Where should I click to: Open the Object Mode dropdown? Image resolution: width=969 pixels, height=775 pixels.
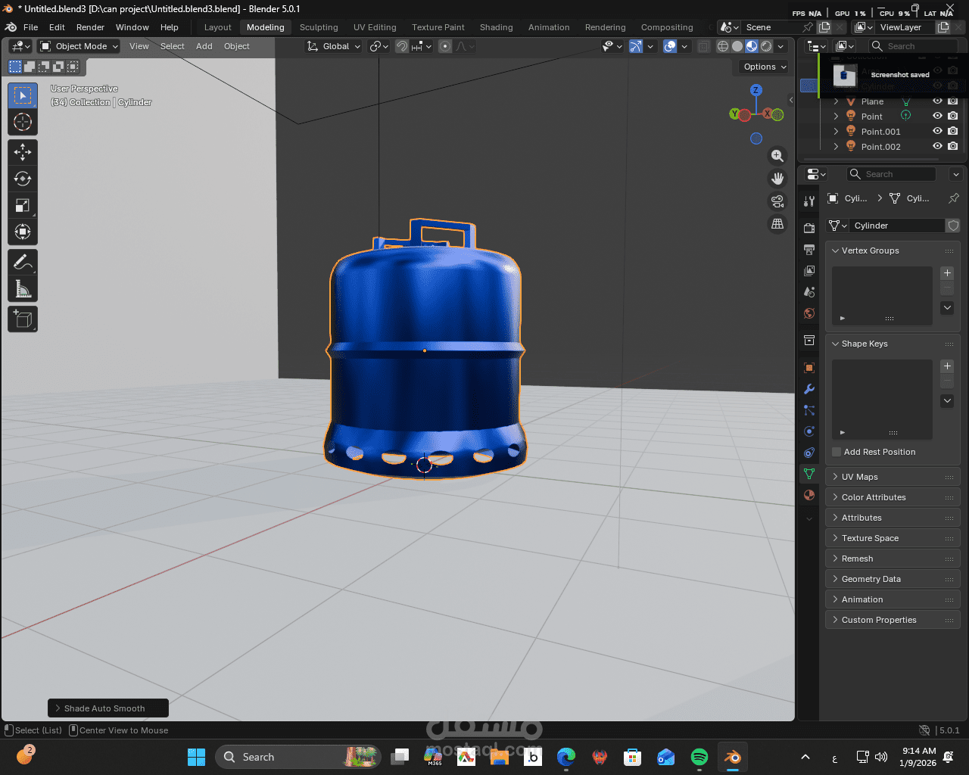click(79, 46)
